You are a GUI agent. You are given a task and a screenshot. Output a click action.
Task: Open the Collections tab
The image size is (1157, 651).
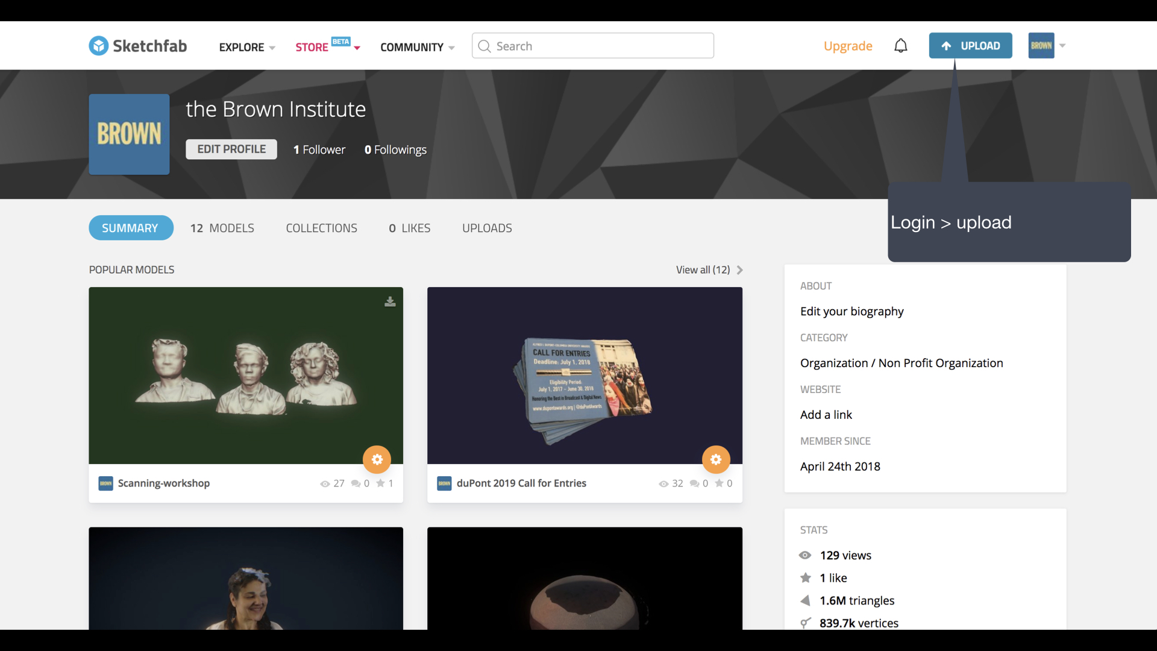(x=321, y=228)
